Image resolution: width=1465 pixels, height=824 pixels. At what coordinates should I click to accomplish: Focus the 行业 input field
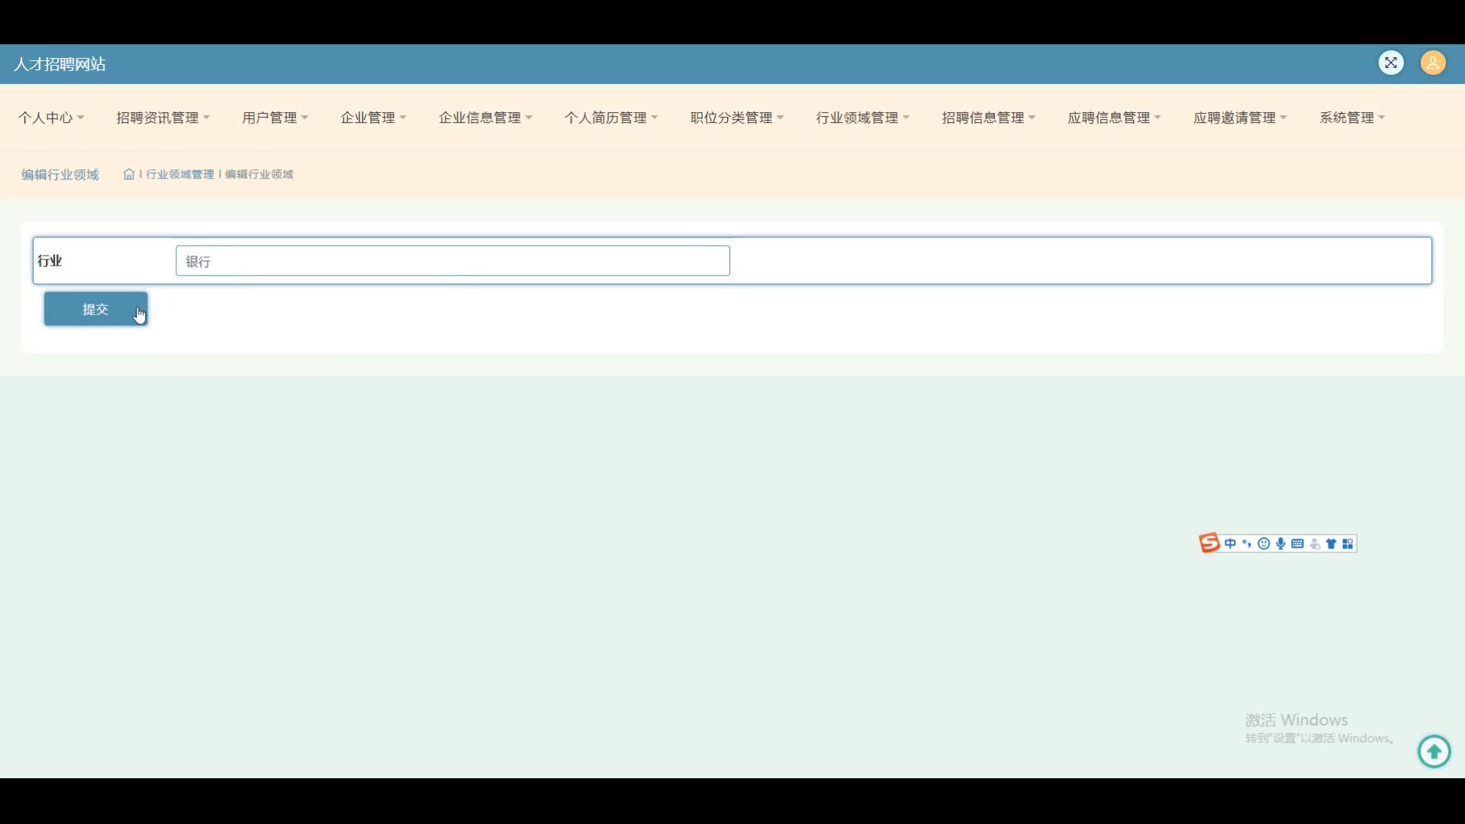tap(452, 261)
